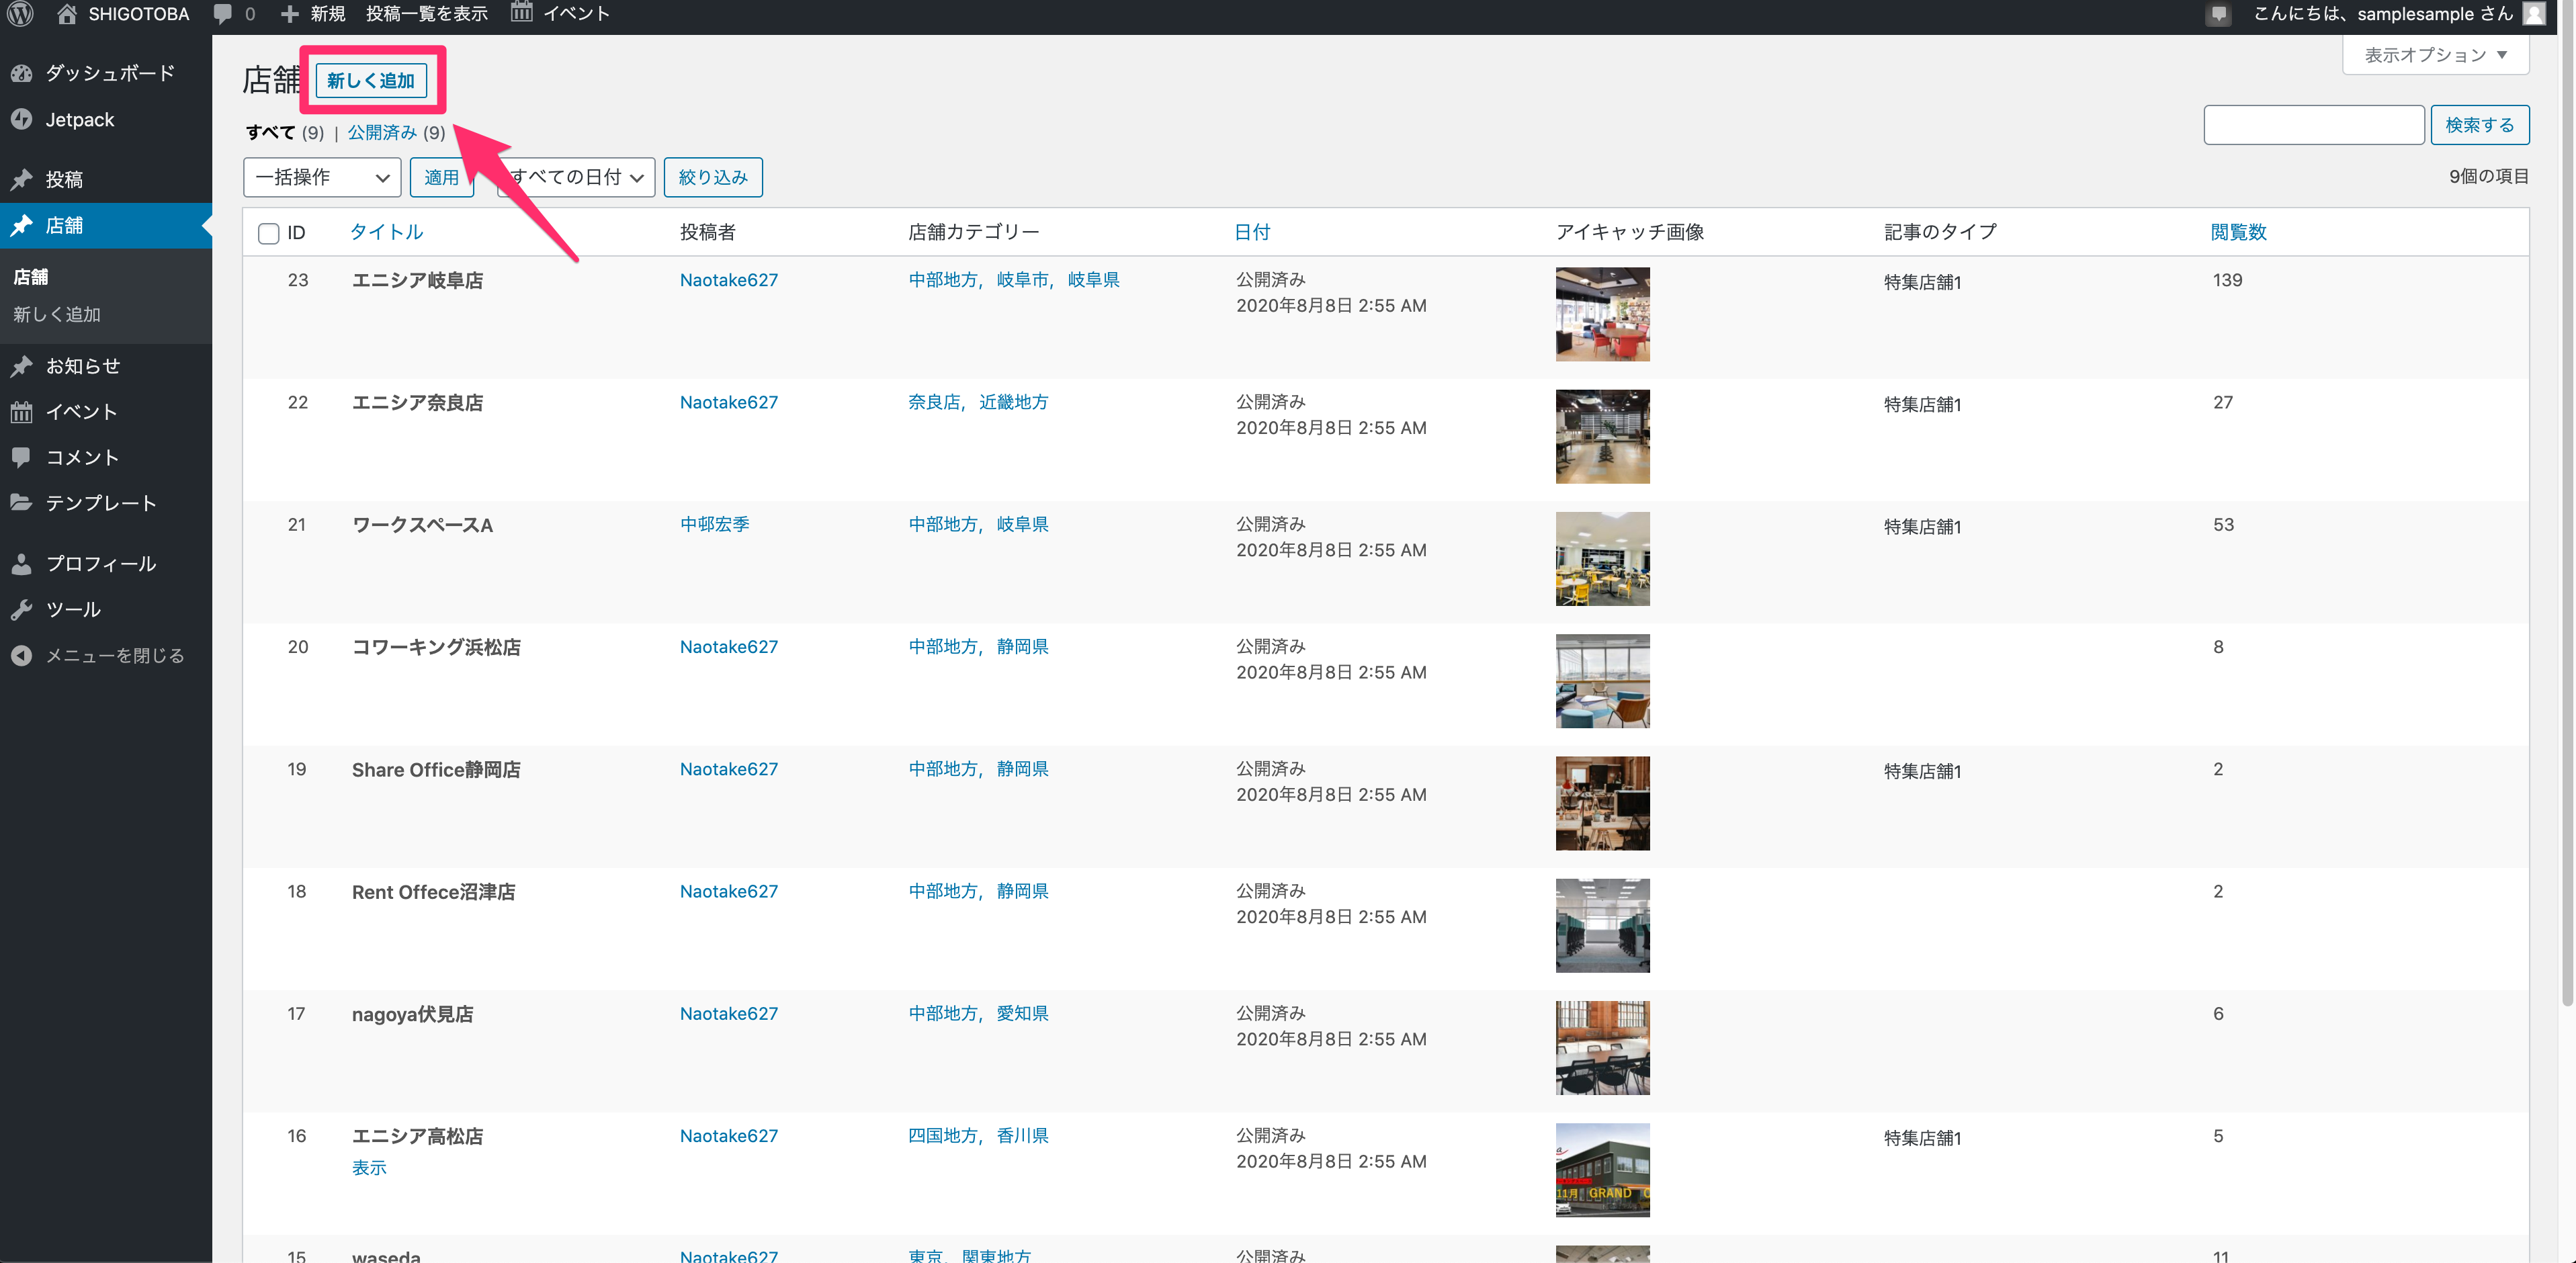Expand the 表示オプション panel
This screenshot has width=2576, height=1263.
pos(2435,55)
